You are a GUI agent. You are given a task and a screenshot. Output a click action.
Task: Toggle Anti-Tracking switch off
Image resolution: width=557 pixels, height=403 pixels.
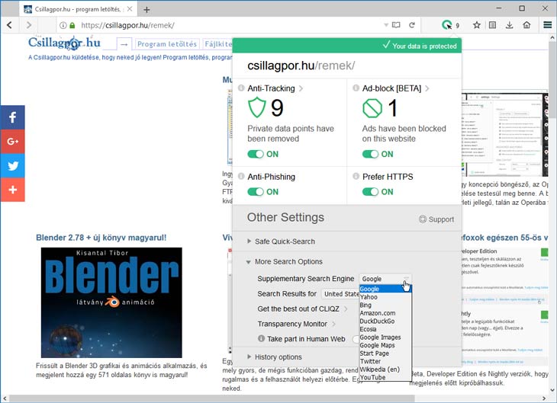click(x=256, y=154)
